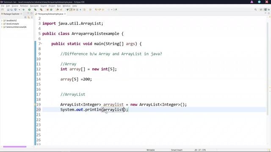Expand the JavaBatch2 project
Viewport: 271px width, 152px height.
point(2,21)
